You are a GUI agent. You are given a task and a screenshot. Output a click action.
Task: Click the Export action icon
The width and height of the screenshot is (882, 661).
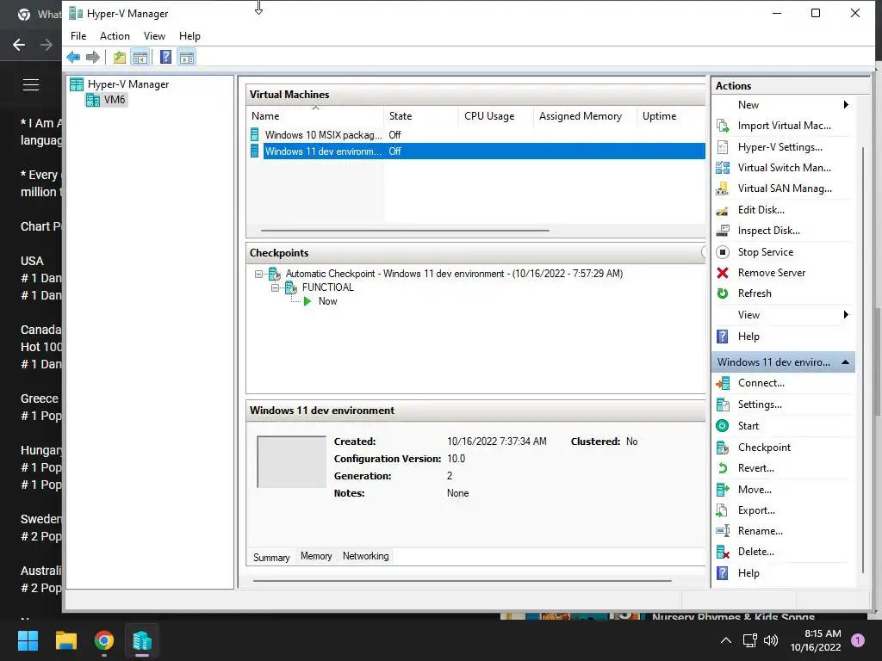[x=722, y=510]
